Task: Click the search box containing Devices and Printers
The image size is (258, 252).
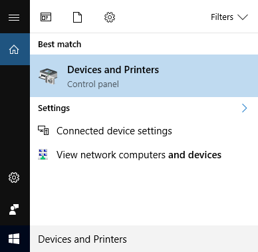Action: point(144,239)
